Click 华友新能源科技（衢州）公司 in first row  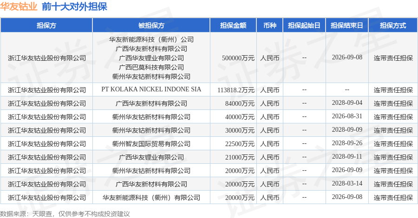pyautogui.click(x=151, y=39)
